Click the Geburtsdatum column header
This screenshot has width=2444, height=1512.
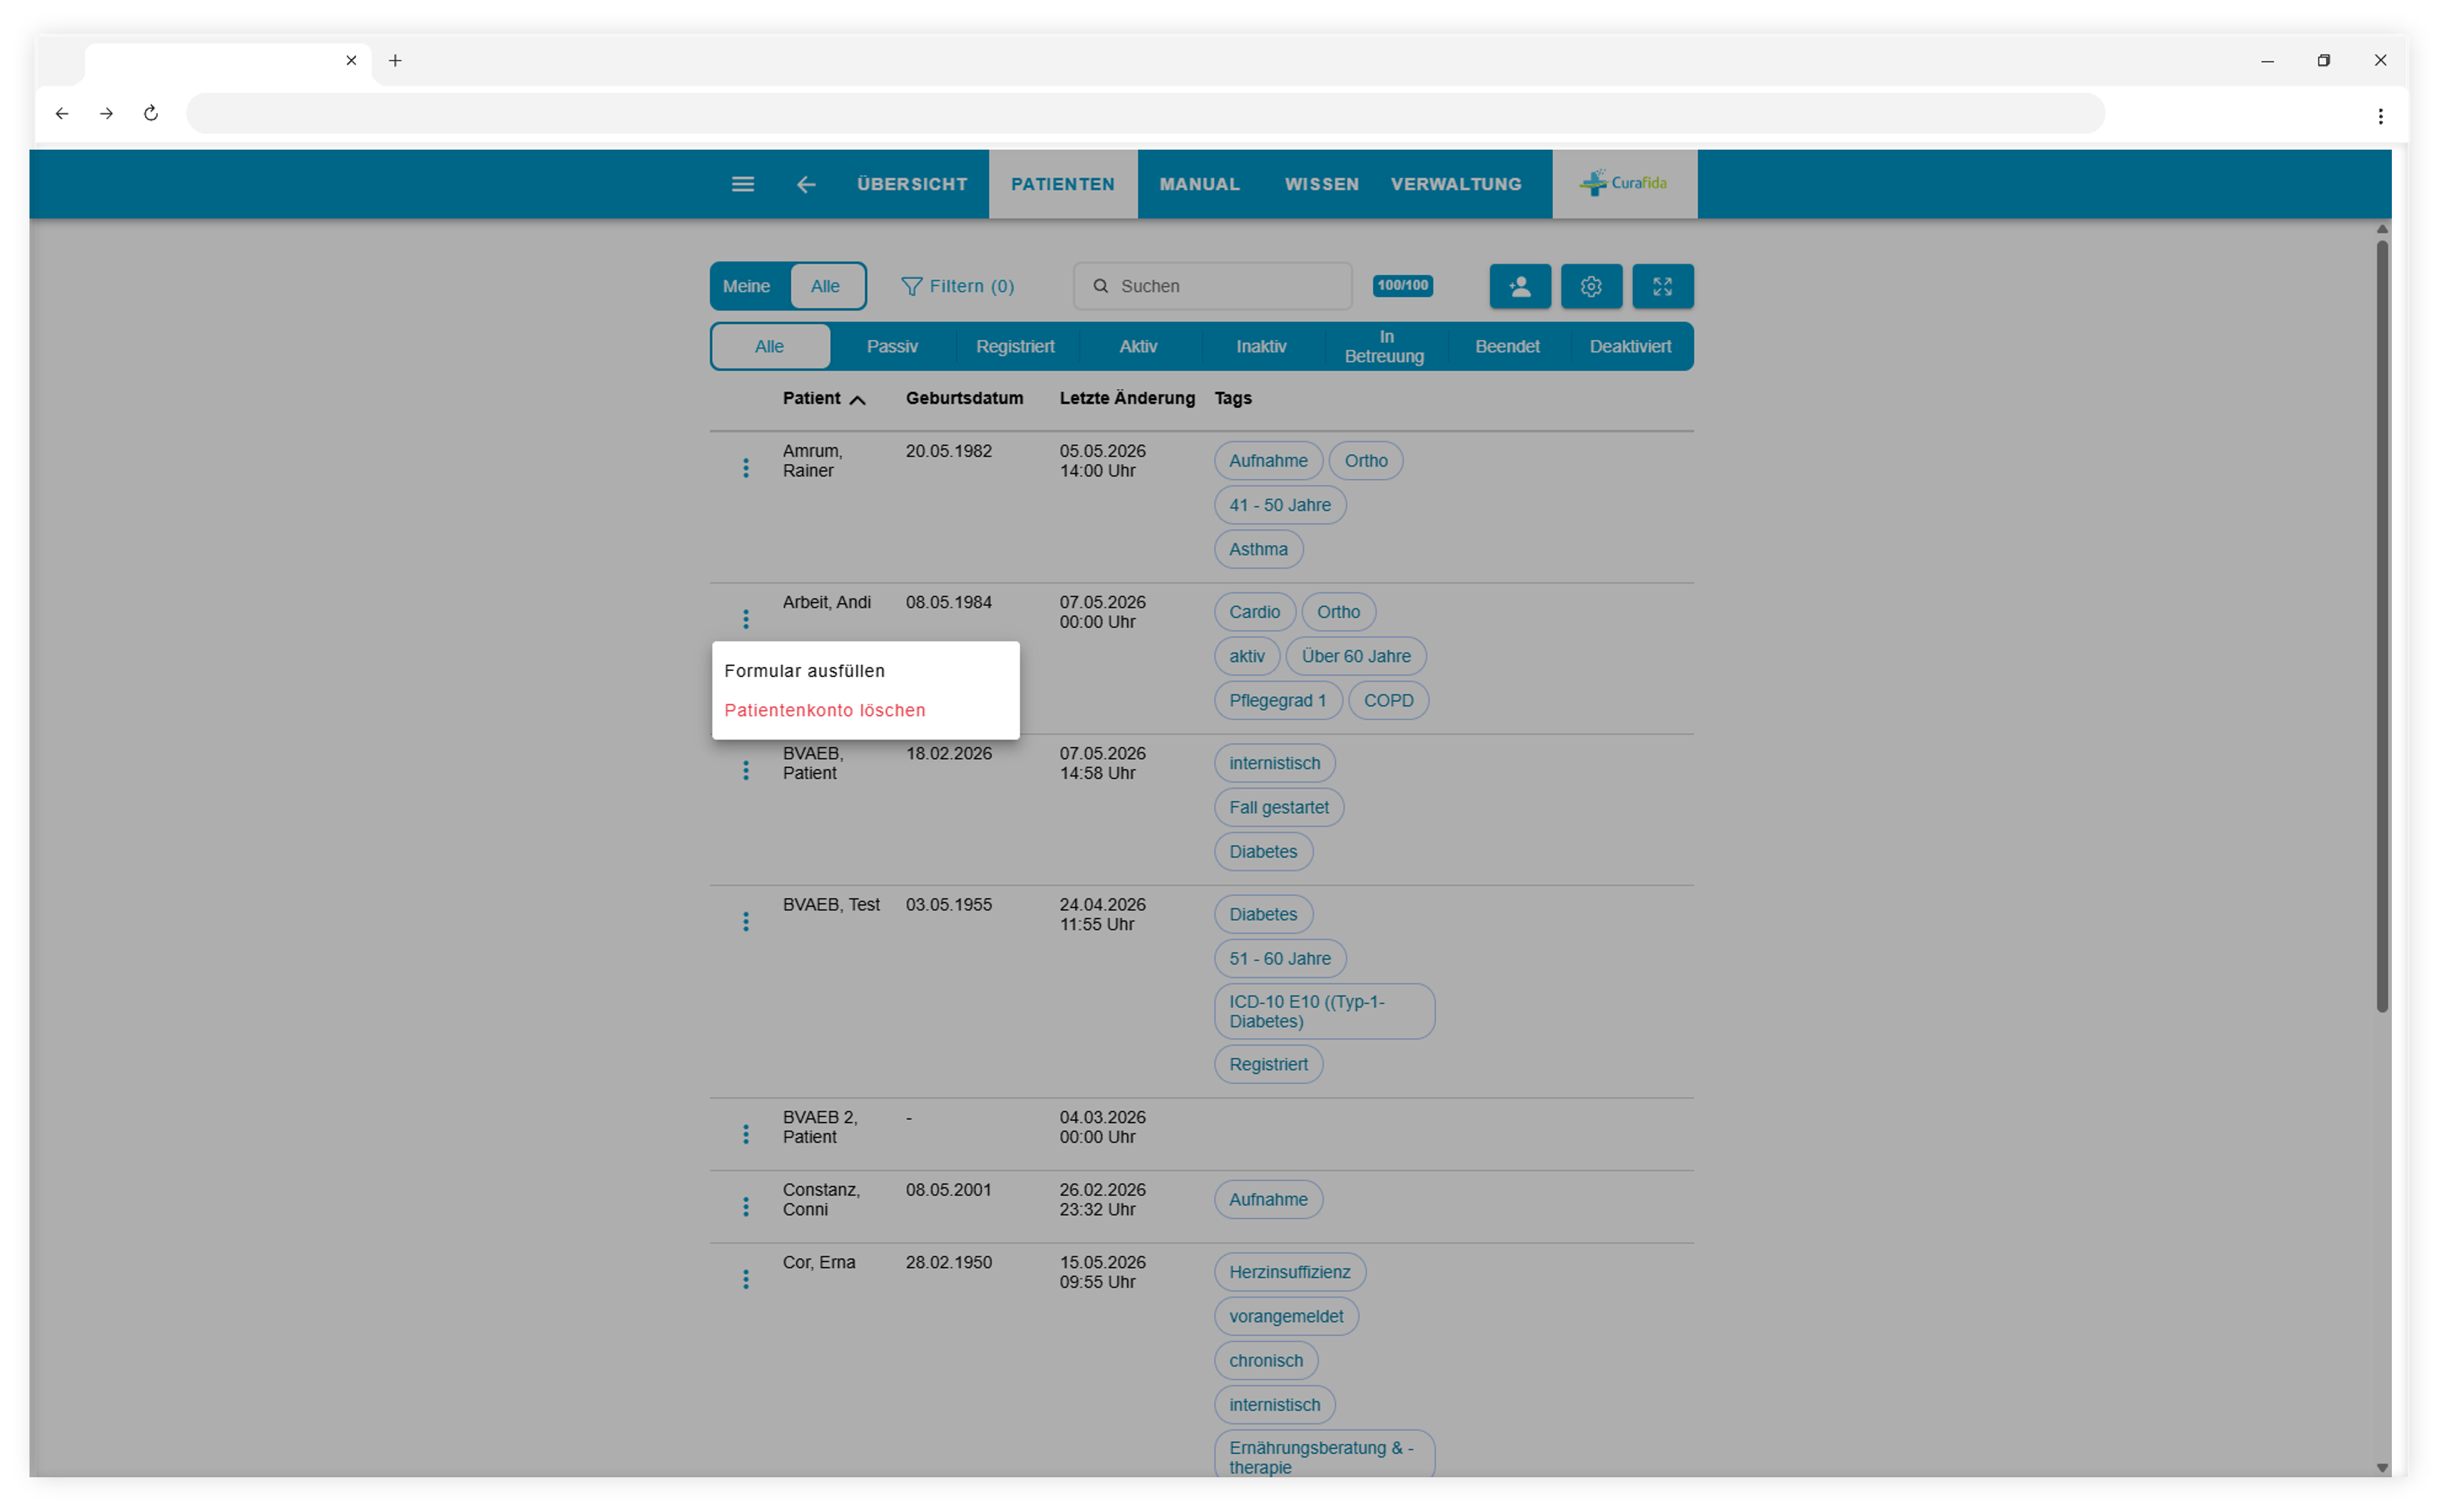[x=965, y=398]
